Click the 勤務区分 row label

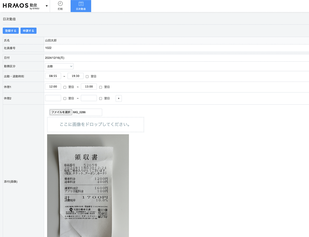pos(10,66)
